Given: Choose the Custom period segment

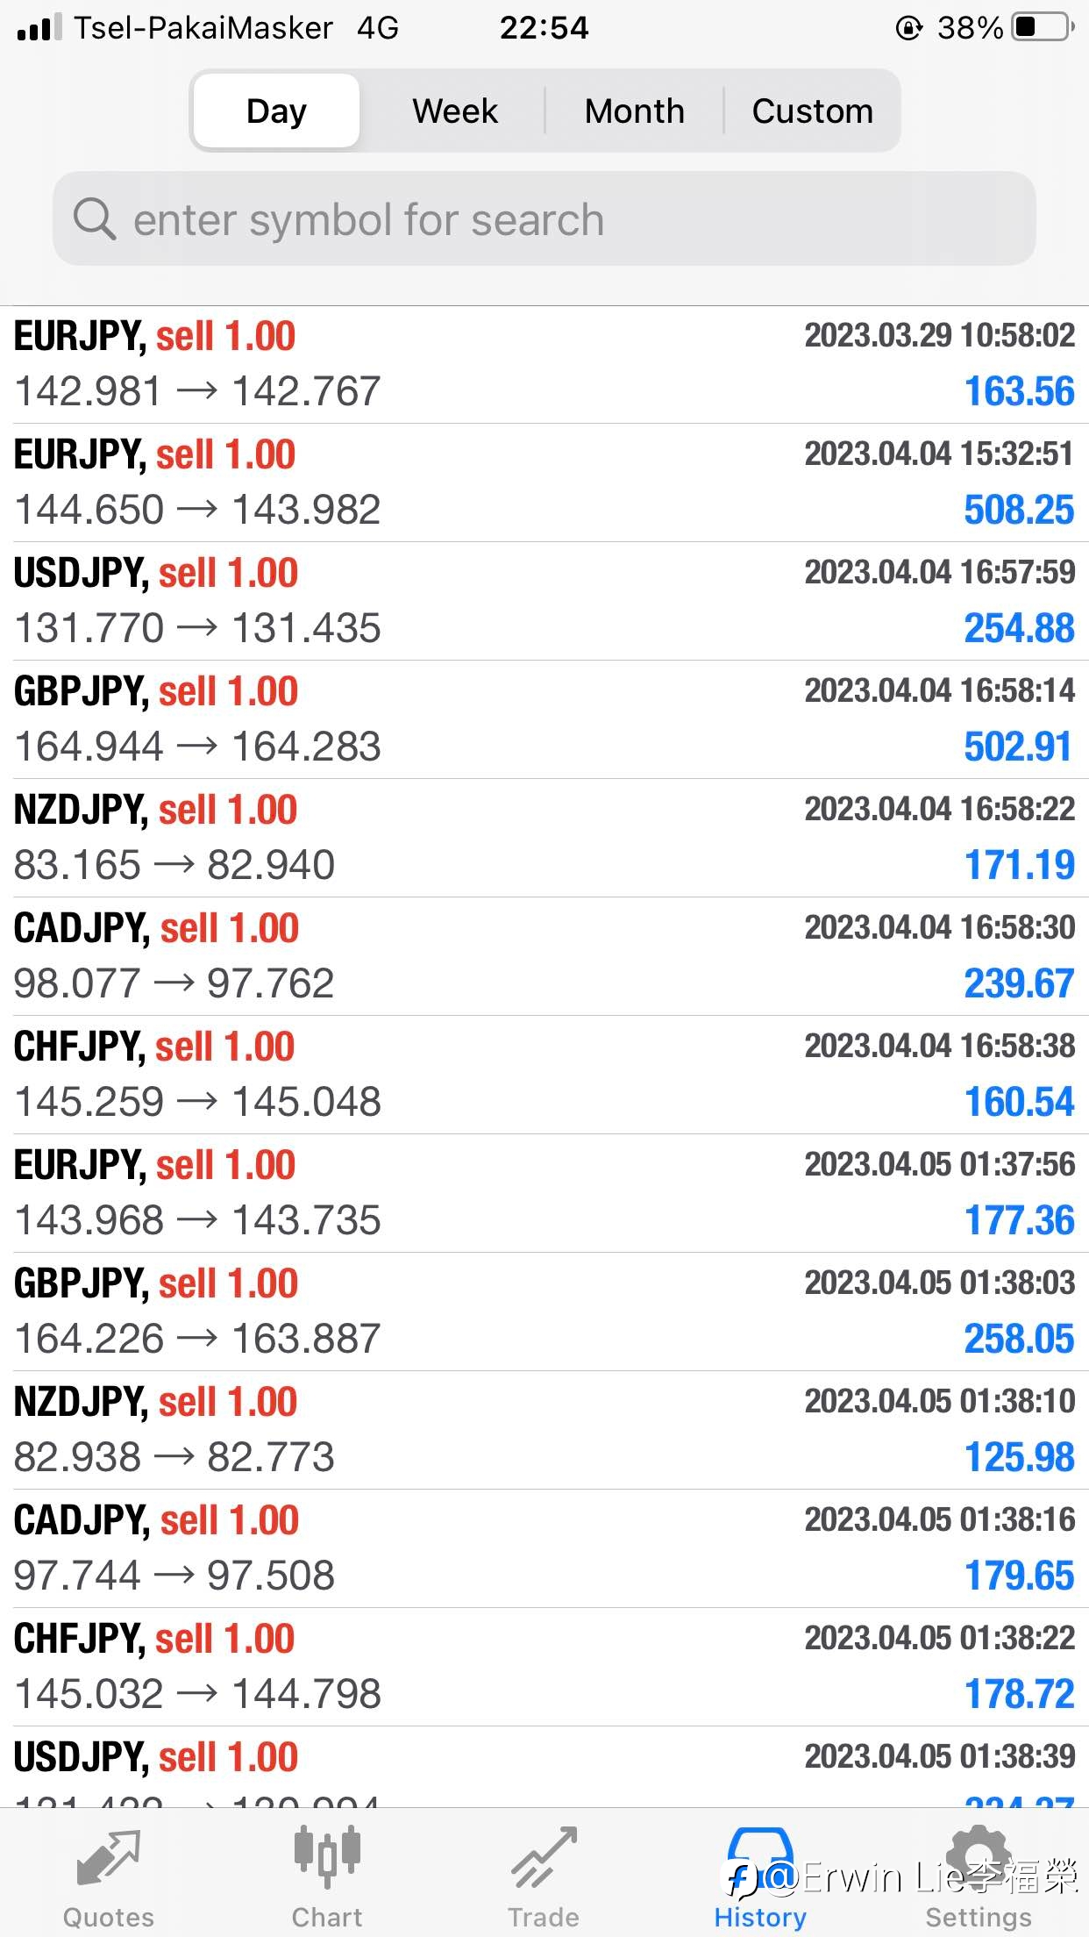Looking at the screenshot, I should point(812,111).
